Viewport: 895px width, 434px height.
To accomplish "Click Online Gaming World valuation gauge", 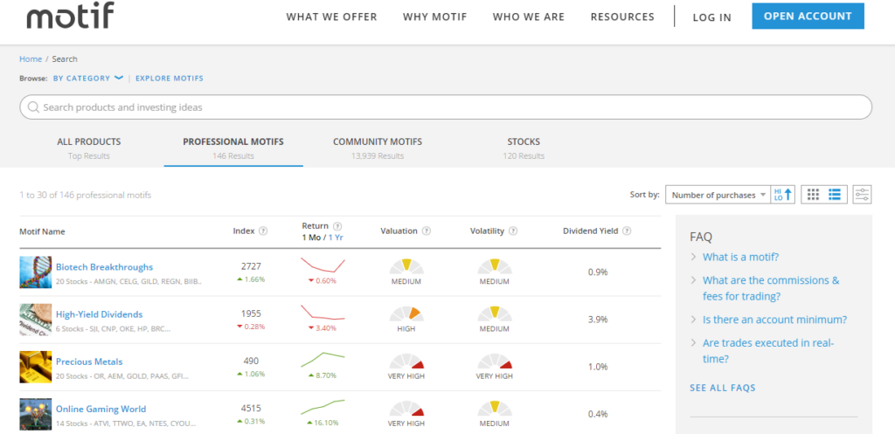I will [406, 409].
